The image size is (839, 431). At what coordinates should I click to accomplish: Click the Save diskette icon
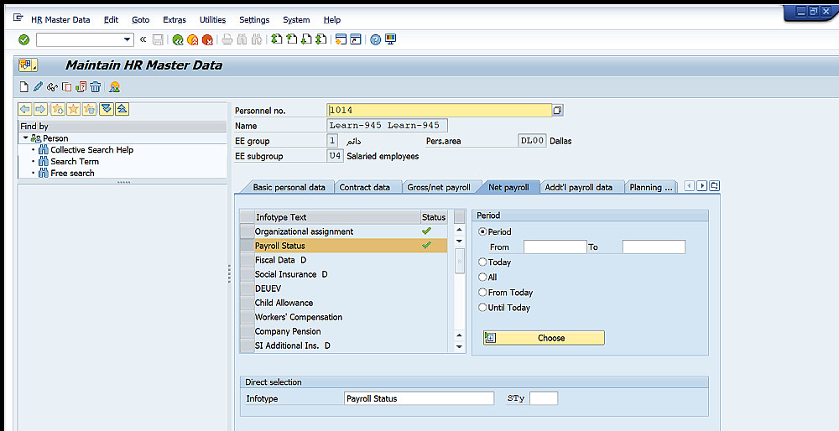click(158, 39)
